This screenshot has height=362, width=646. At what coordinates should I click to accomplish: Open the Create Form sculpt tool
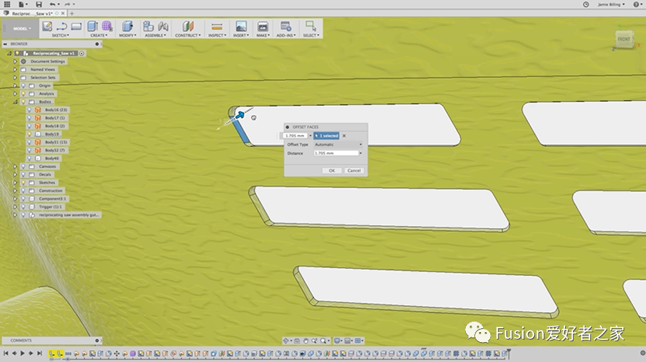(x=107, y=26)
